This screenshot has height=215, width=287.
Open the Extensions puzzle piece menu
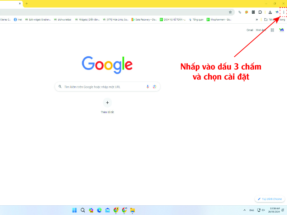tap(260, 12)
